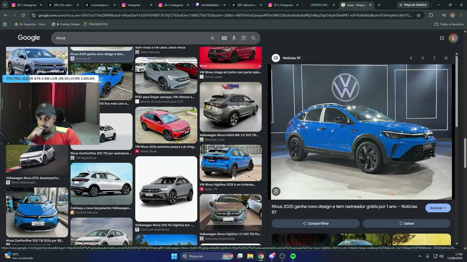Viewport: 467px width, 262px height.
Task: Start voice search with the microphone icon
Action: (x=234, y=38)
